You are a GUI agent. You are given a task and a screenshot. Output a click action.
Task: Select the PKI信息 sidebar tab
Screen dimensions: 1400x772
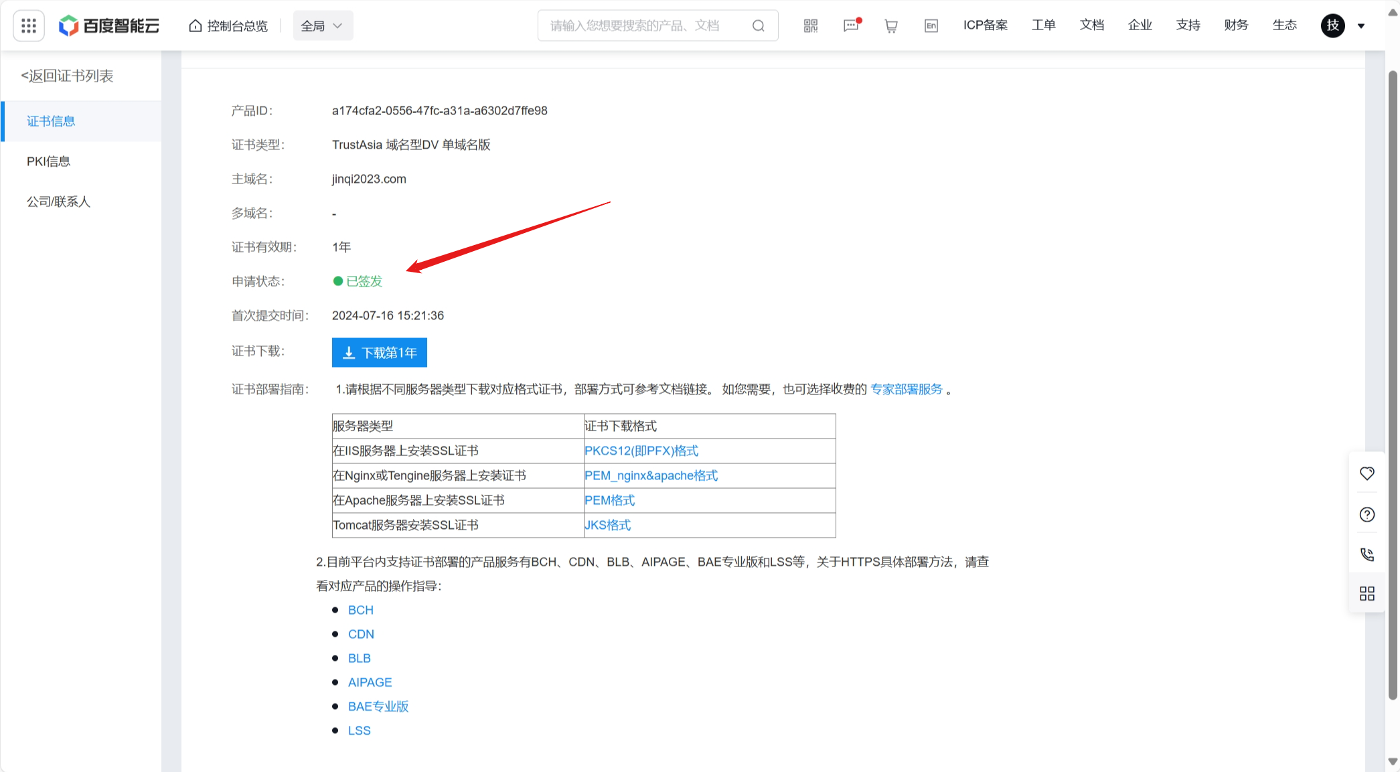[81, 161]
